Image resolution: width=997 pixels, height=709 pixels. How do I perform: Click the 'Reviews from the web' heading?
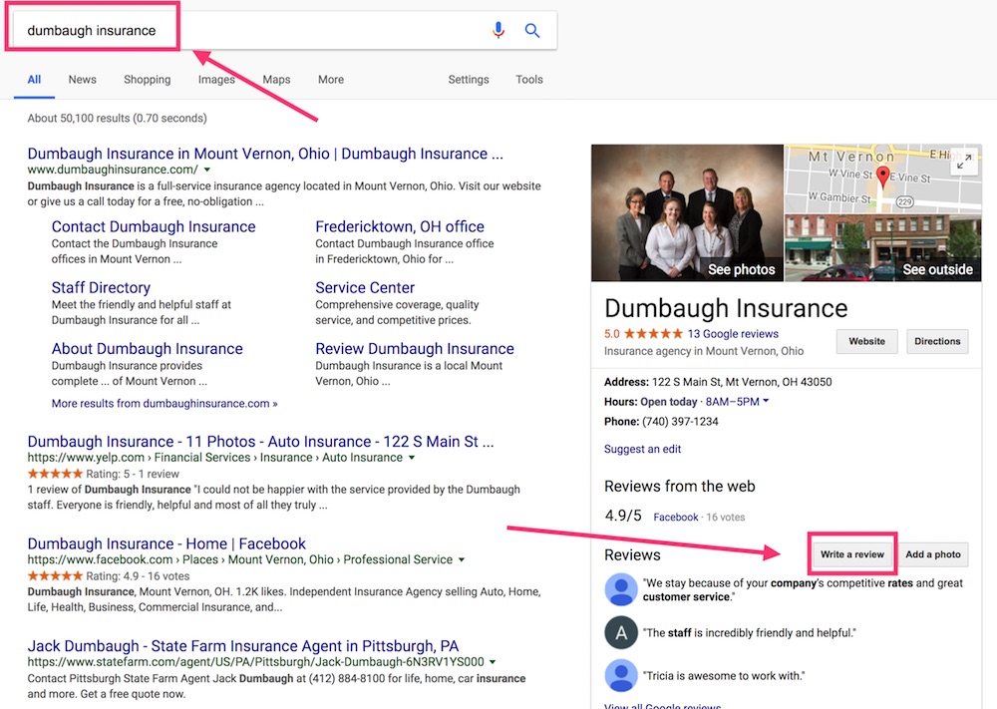coord(679,487)
